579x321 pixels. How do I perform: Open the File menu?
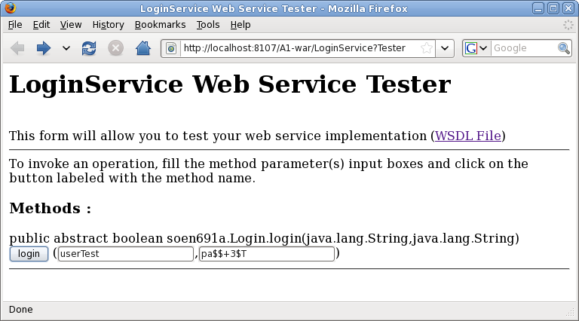pos(15,25)
